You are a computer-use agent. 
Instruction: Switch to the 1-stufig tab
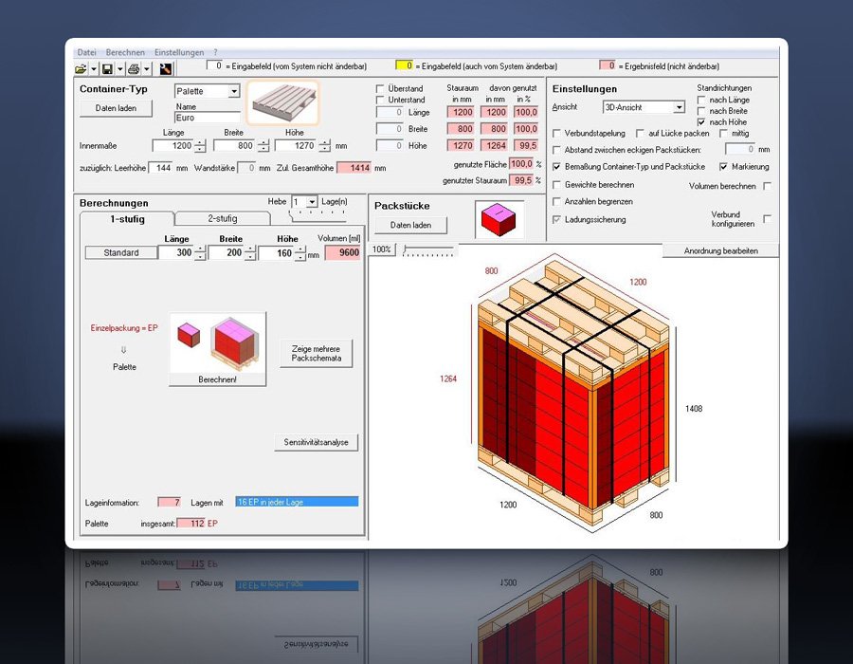click(x=127, y=219)
